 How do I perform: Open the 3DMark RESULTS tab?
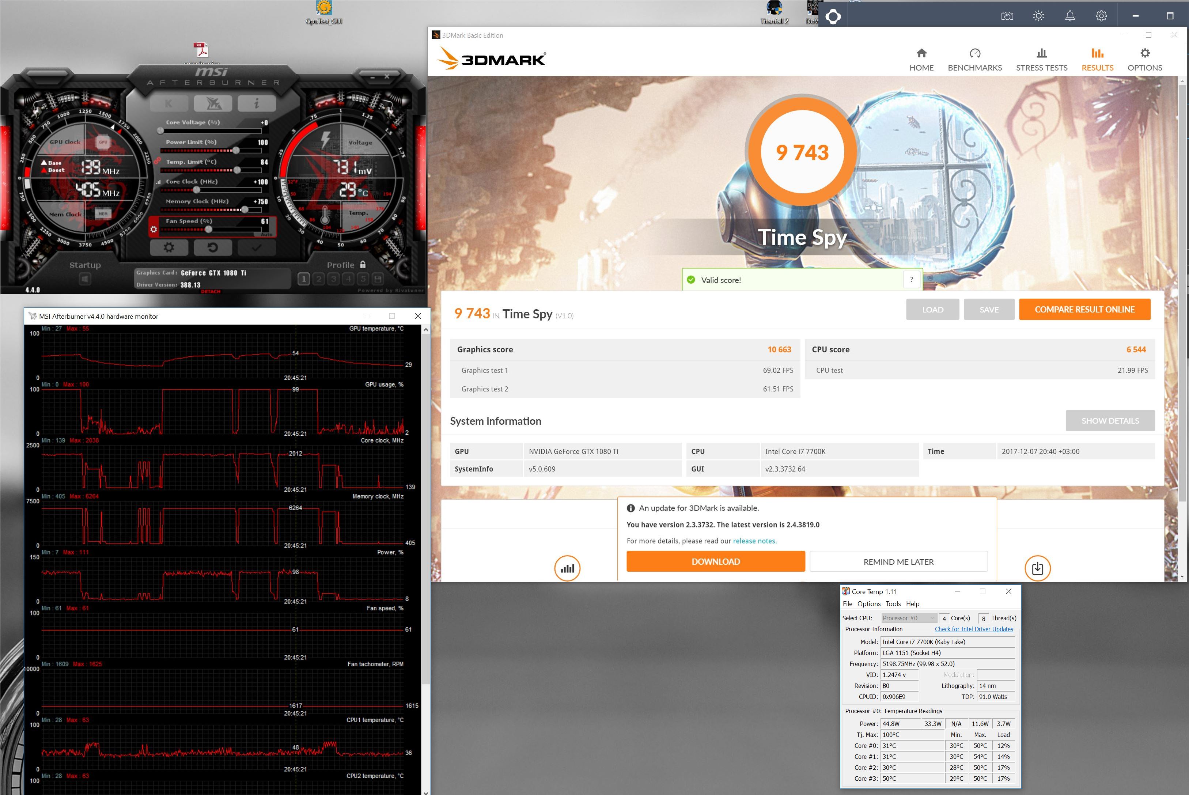pyautogui.click(x=1097, y=60)
